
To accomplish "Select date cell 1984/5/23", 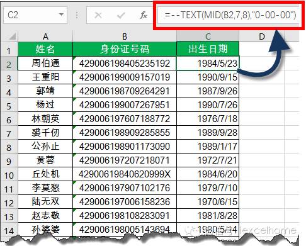I will coord(208,63).
